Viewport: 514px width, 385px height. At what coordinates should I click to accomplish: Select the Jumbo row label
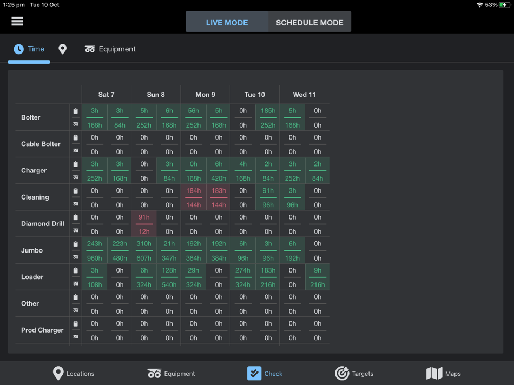click(x=32, y=250)
